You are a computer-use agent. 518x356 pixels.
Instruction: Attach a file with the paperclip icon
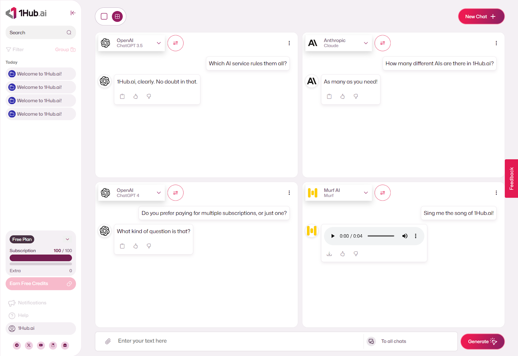108,341
